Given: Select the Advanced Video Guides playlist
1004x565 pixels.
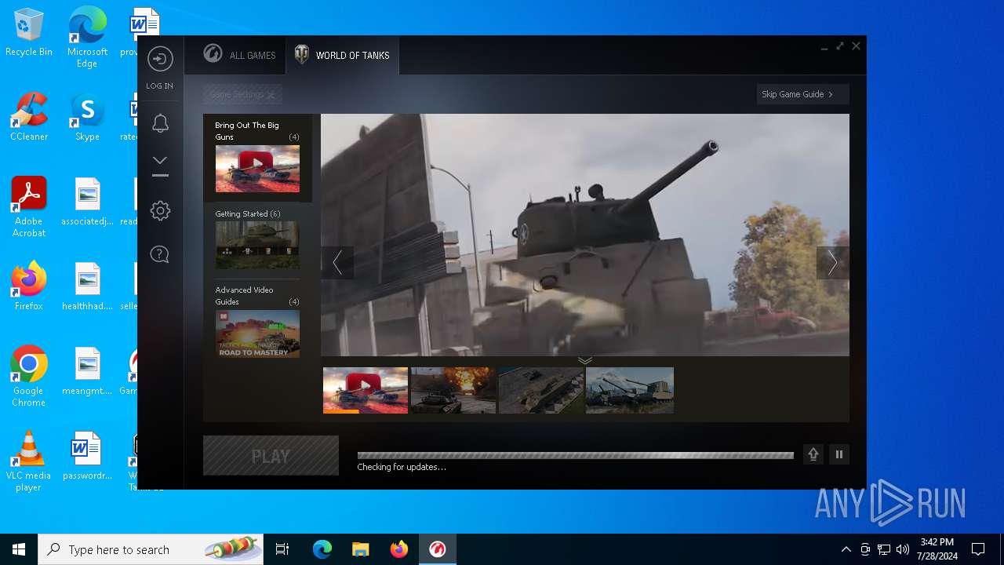Looking at the screenshot, I should pyautogui.click(x=257, y=322).
